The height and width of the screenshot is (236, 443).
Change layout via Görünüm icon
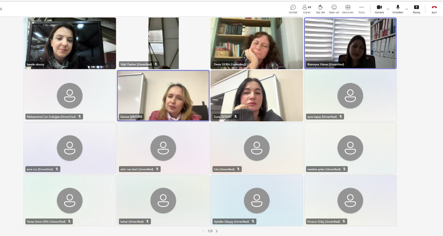pos(348,9)
